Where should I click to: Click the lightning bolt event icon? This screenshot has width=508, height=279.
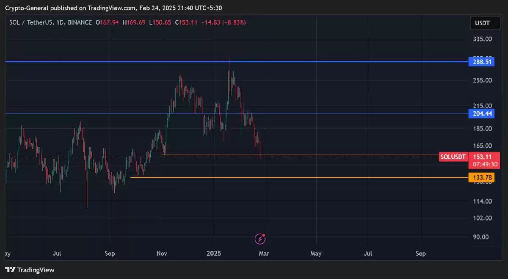coord(260,239)
